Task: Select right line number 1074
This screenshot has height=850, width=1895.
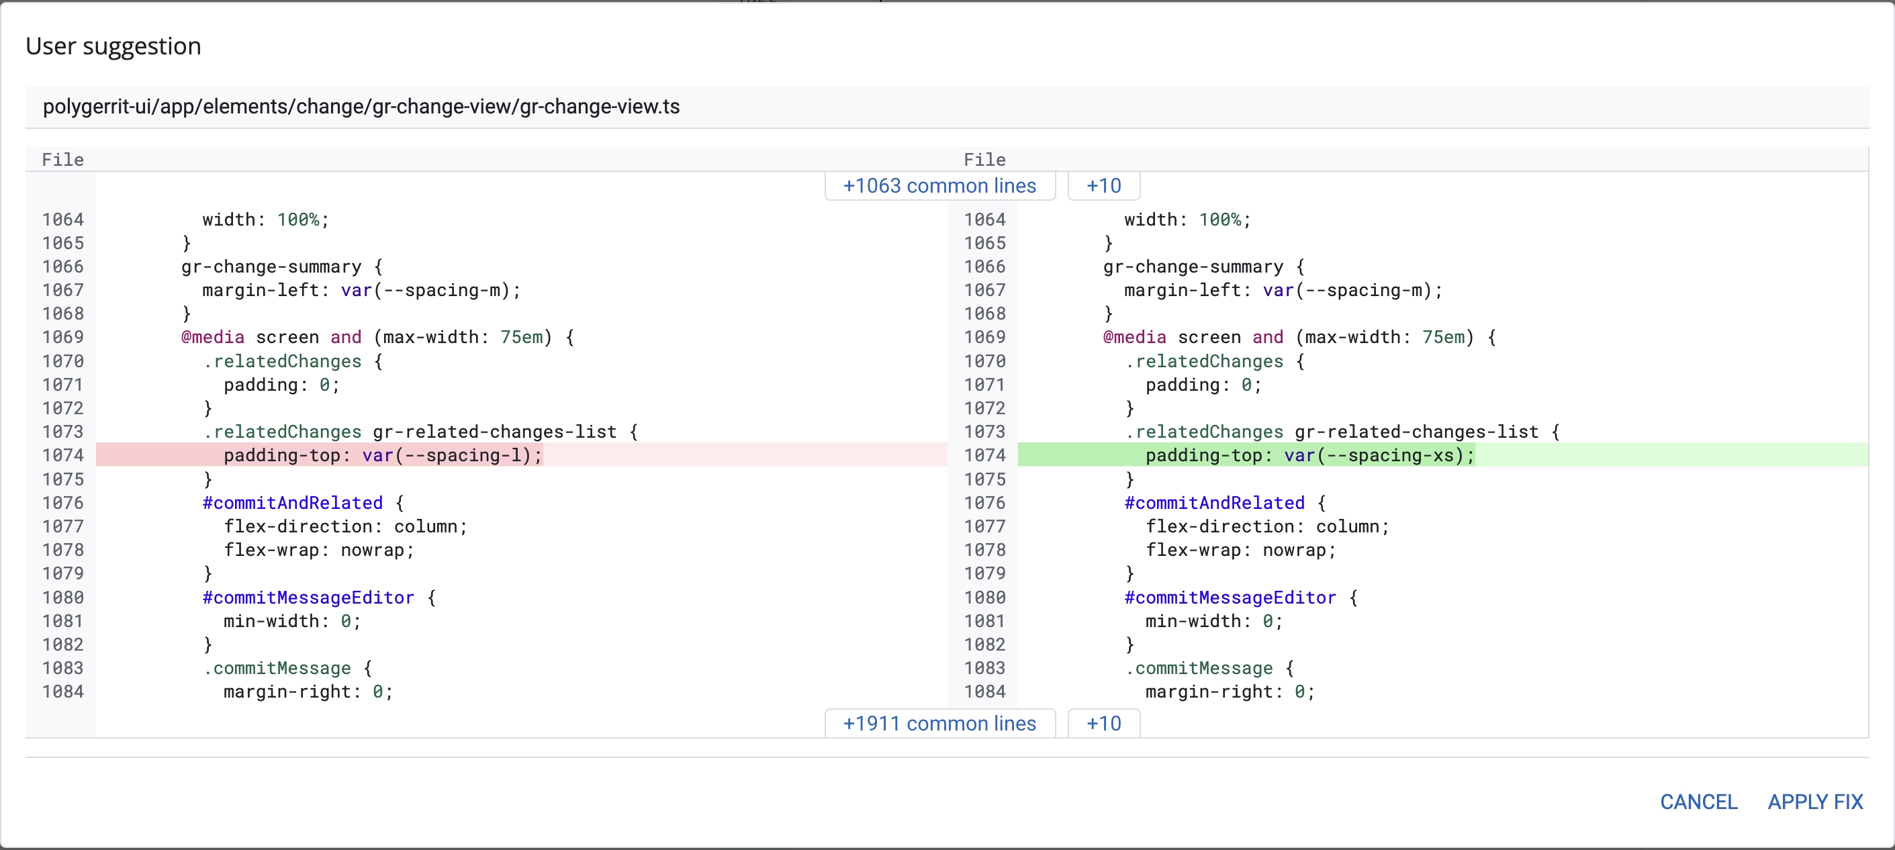Action: tap(984, 455)
